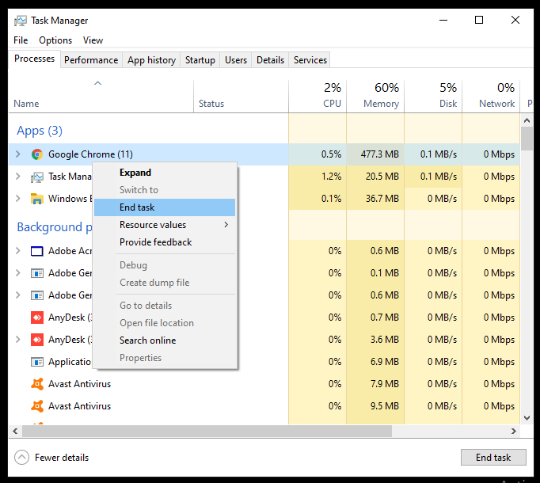This screenshot has width=540, height=483.
Task: Click the 9.5 MB memory value
Action: coord(384,406)
